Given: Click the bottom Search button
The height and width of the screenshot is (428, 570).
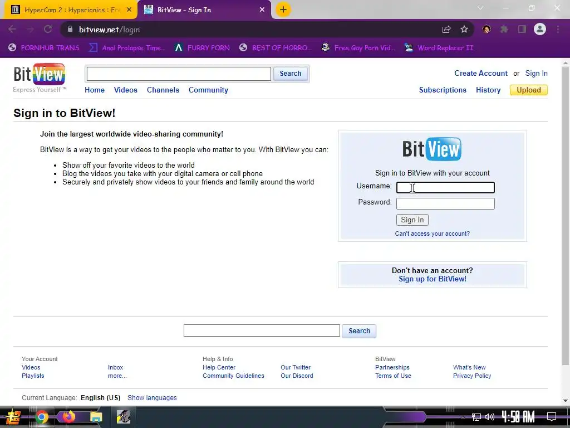Looking at the screenshot, I should (359, 331).
